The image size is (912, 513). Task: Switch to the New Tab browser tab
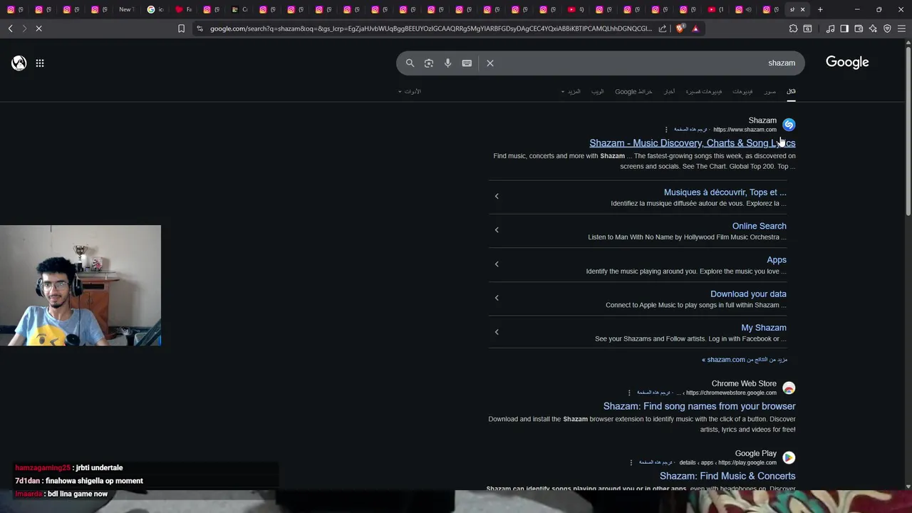click(126, 9)
